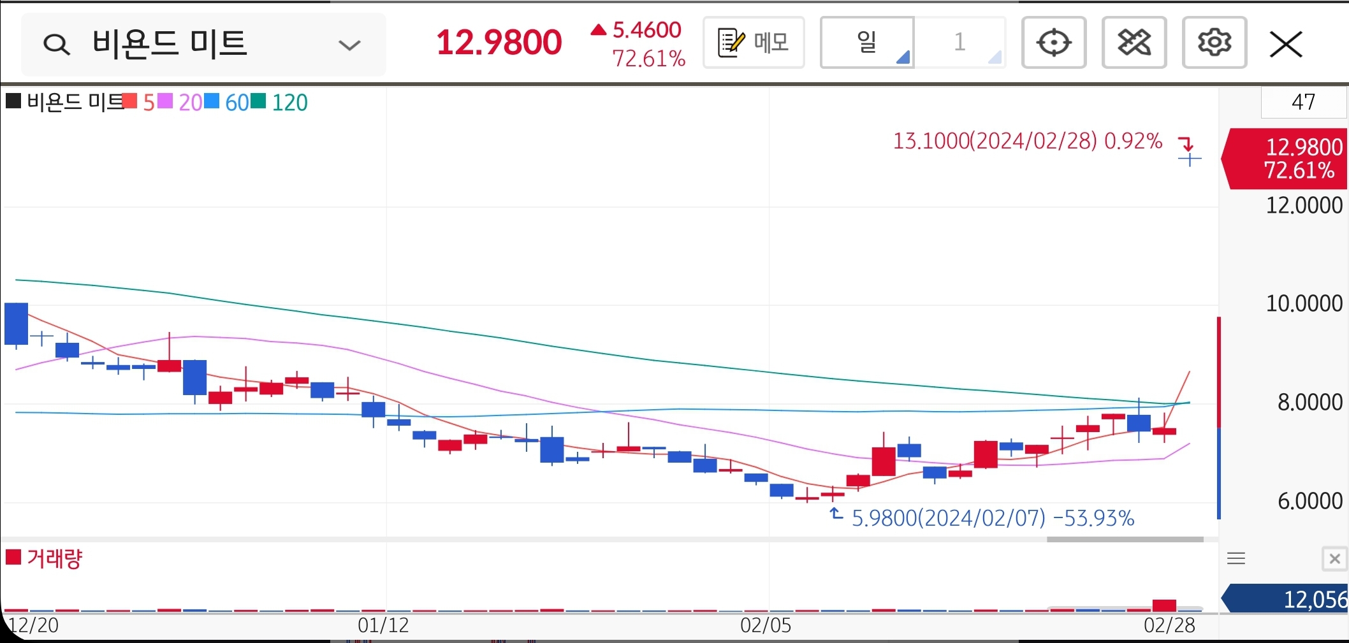Viewport: 1349px width, 643px height.
Task: Click the horizontal chart scrollbar thumb
Action: pyautogui.click(x=1125, y=540)
